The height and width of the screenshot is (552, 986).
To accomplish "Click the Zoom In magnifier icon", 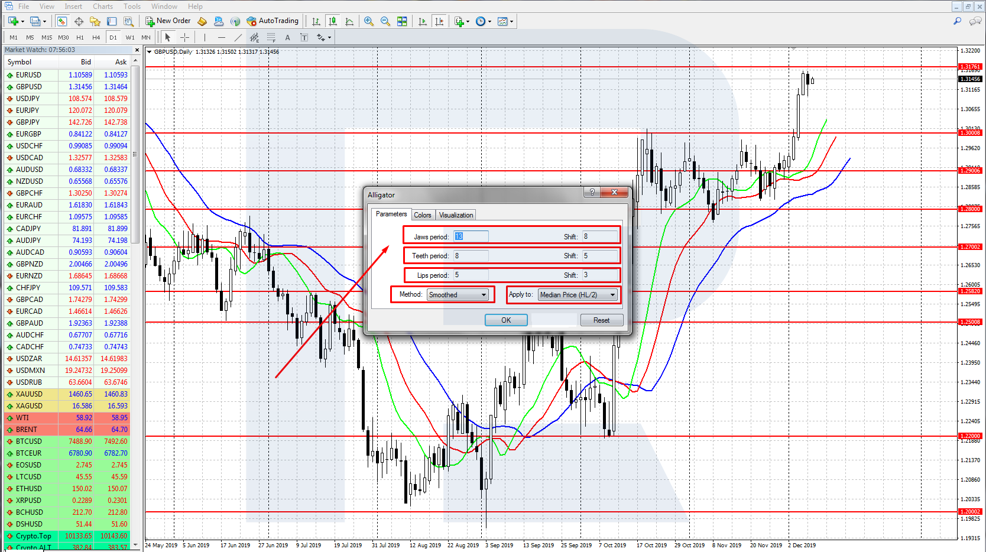I will tap(369, 21).
